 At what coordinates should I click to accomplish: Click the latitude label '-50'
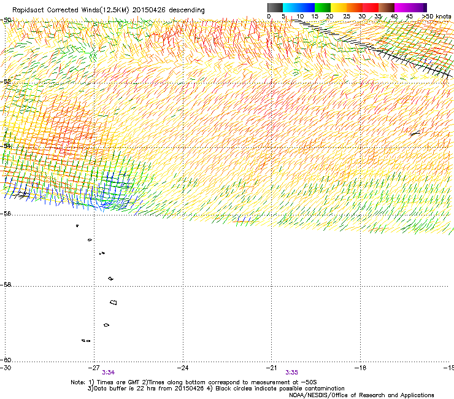tap(6, 20)
